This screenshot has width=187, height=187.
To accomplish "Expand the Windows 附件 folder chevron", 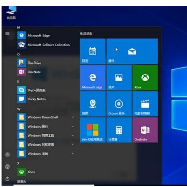I will click(73, 126).
